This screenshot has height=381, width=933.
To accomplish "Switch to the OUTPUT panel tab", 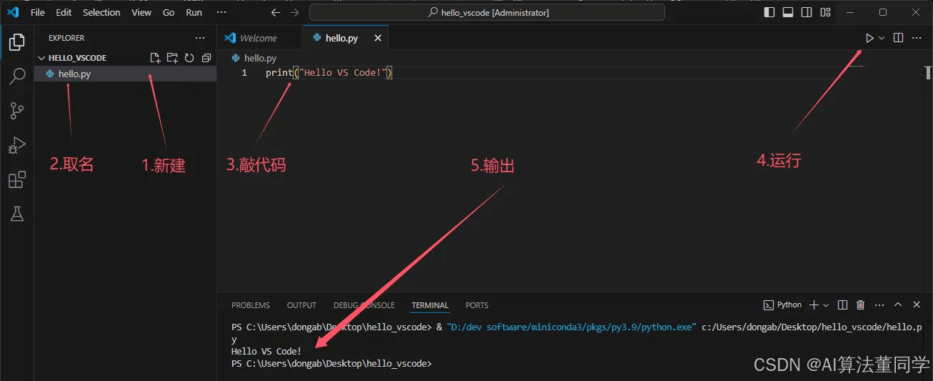I will (301, 305).
